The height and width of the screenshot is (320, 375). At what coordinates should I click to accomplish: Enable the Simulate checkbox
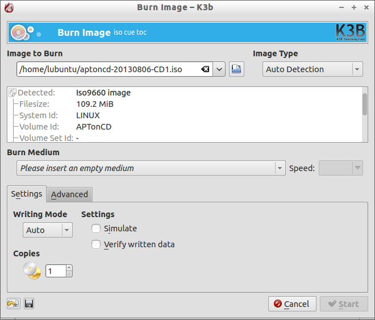(96, 228)
